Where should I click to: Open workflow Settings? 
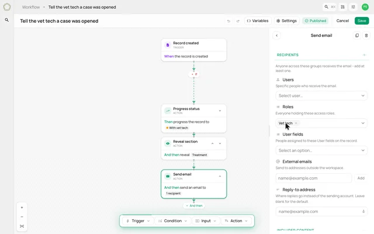(x=286, y=21)
